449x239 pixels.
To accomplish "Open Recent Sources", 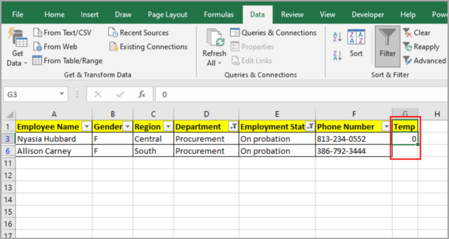I will [x=139, y=33].
